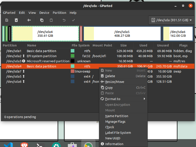Screen dimensions: 196x147
Task: Select the /dev/sda1 partition row
Action: 98,51
